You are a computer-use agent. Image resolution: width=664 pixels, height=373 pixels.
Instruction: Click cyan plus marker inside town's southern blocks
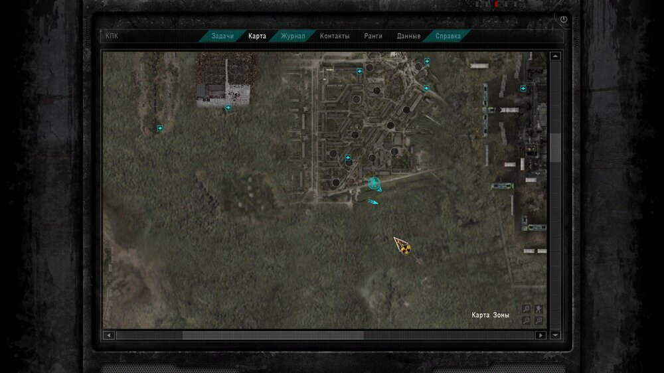pyautogui.click(x=348, y=157)
